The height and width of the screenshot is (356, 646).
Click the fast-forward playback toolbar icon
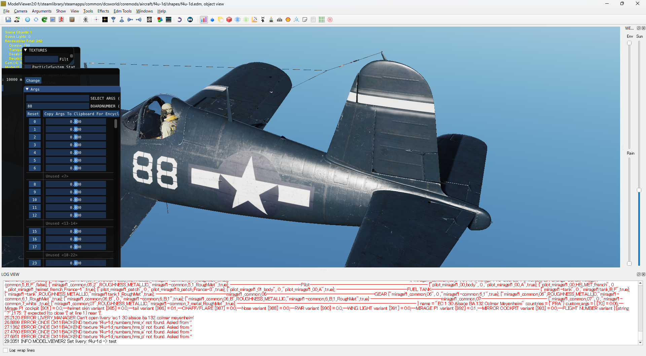click(x=53, y=20)
